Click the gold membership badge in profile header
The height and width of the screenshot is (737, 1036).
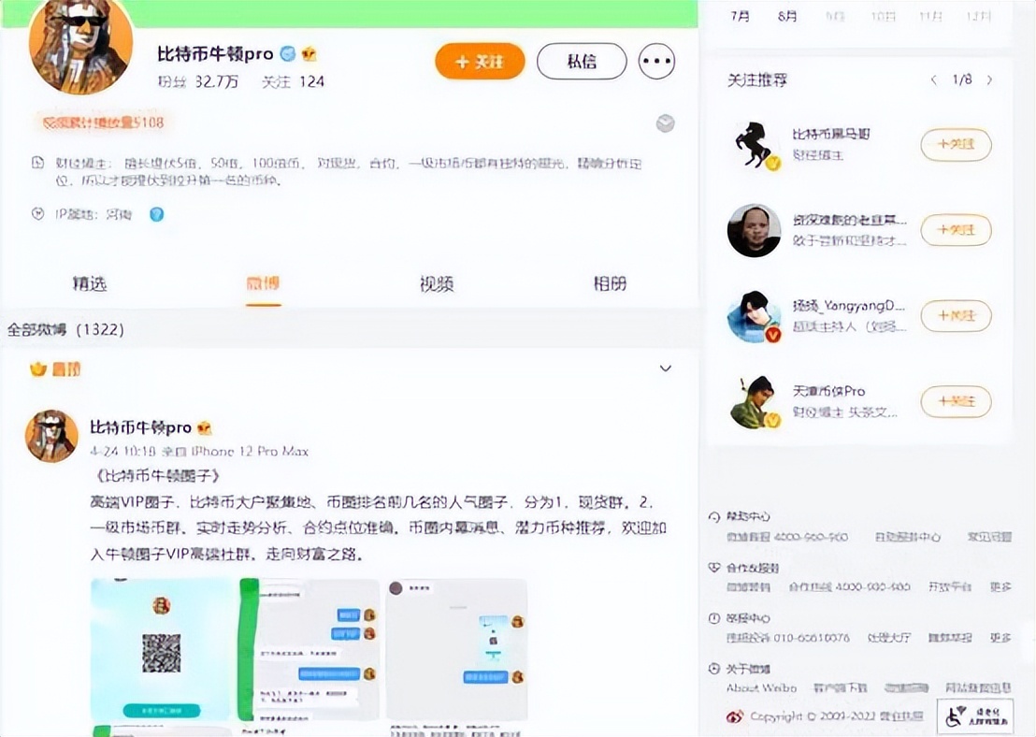309,53
